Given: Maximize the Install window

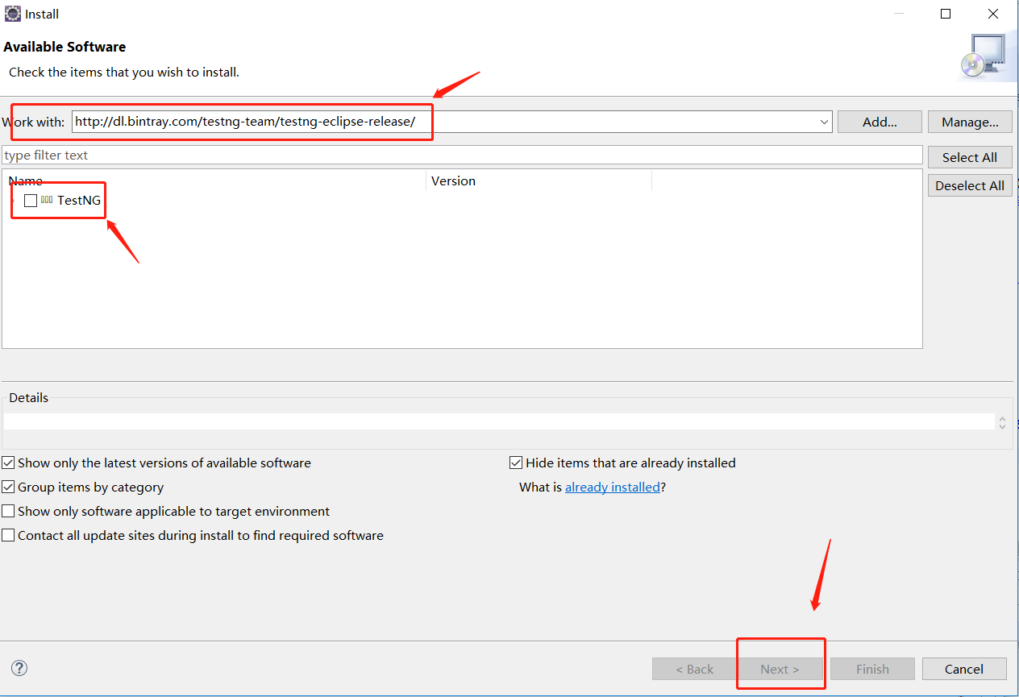Looking at the screenshot, I should click(946, 14).
